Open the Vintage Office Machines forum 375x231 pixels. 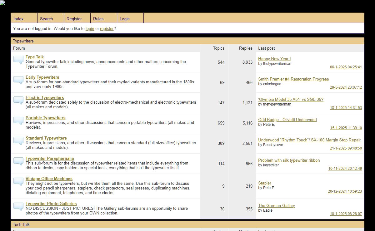pos(49,179)
